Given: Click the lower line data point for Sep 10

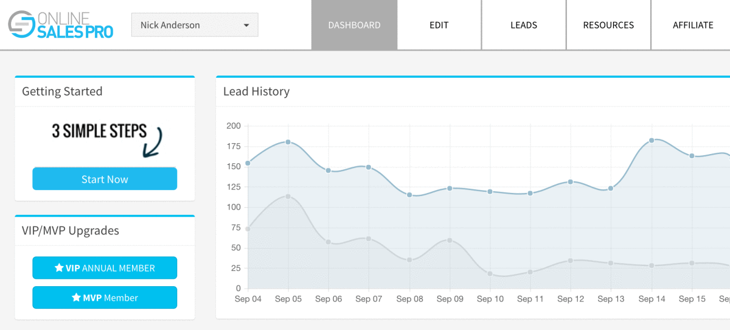Looking at the screenshot, I should point(490,273).
